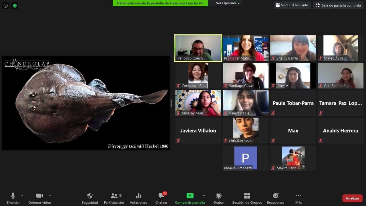Expand video options arrow beside Detener video
366x206 pixels.
coord(50,196)
